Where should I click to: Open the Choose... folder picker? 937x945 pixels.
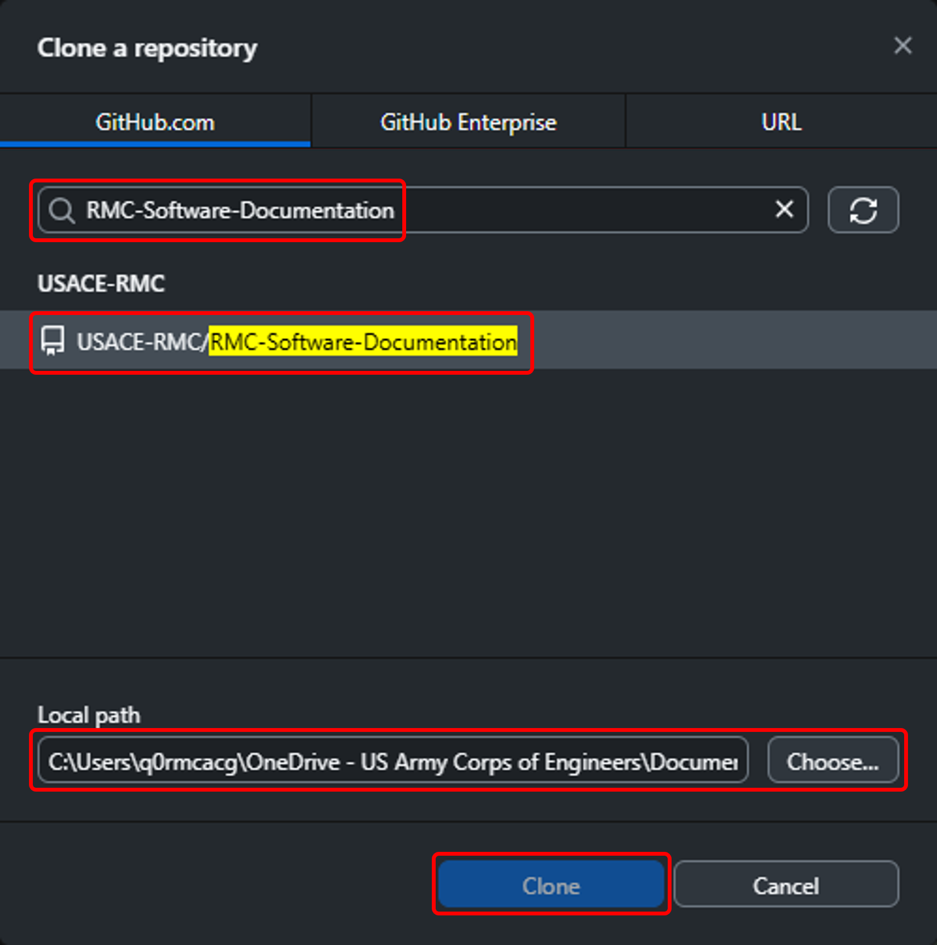click(833, 761)
